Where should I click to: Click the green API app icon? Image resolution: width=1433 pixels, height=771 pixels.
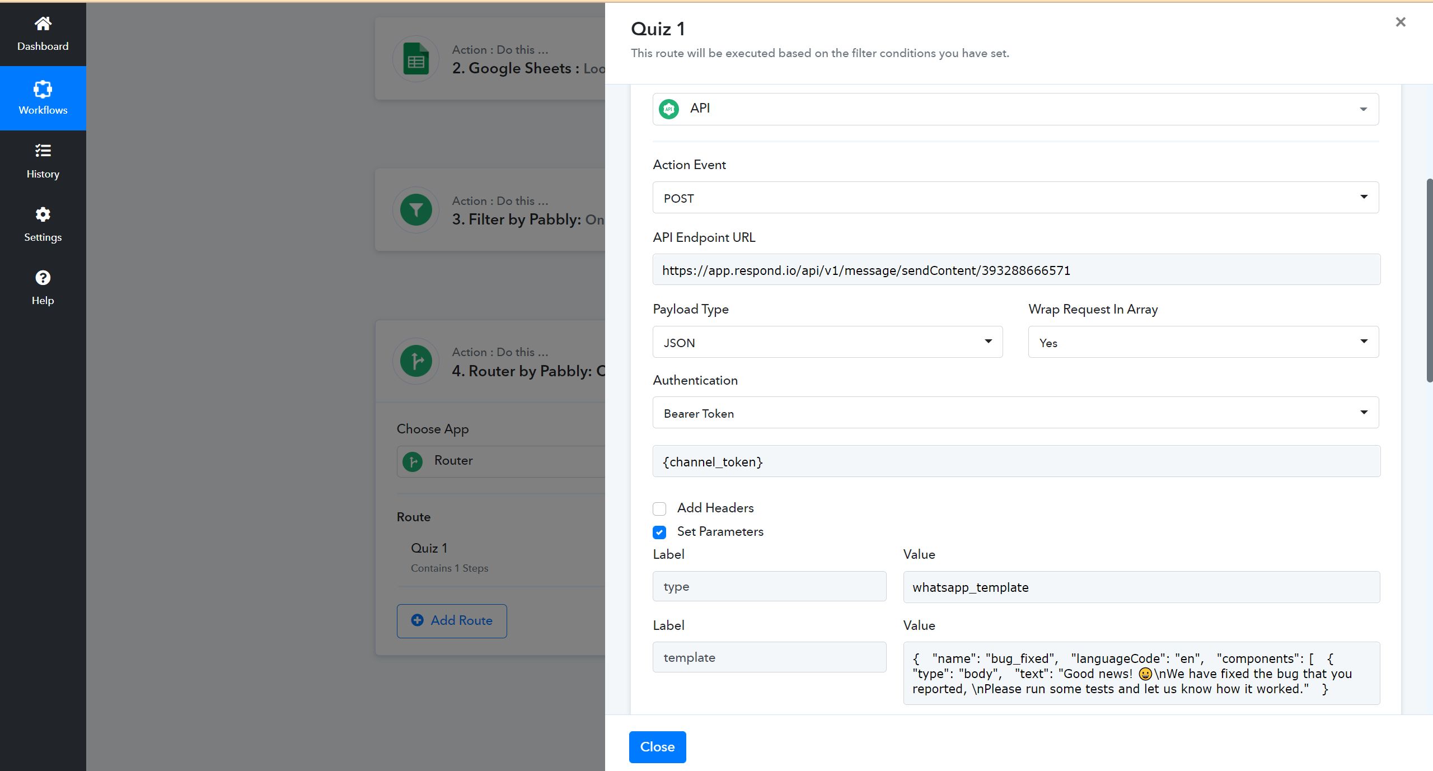(669, 109)
